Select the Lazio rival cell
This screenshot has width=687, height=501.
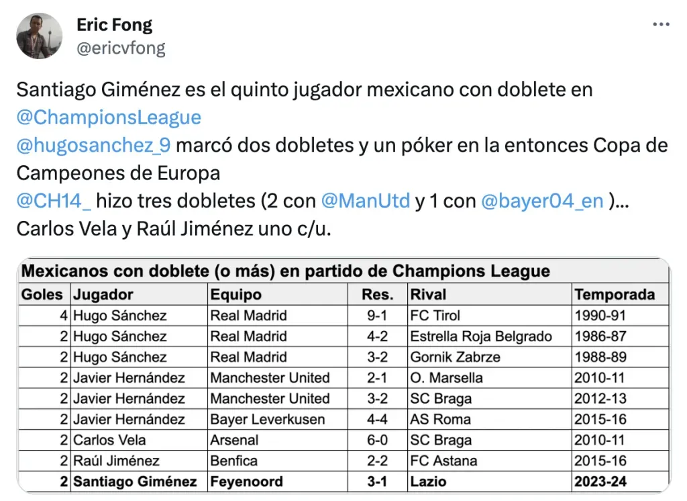tap(428, 482)
